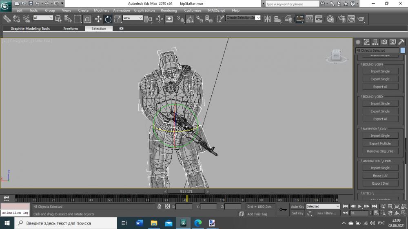Open the Modifiers menu

point(101,11)
